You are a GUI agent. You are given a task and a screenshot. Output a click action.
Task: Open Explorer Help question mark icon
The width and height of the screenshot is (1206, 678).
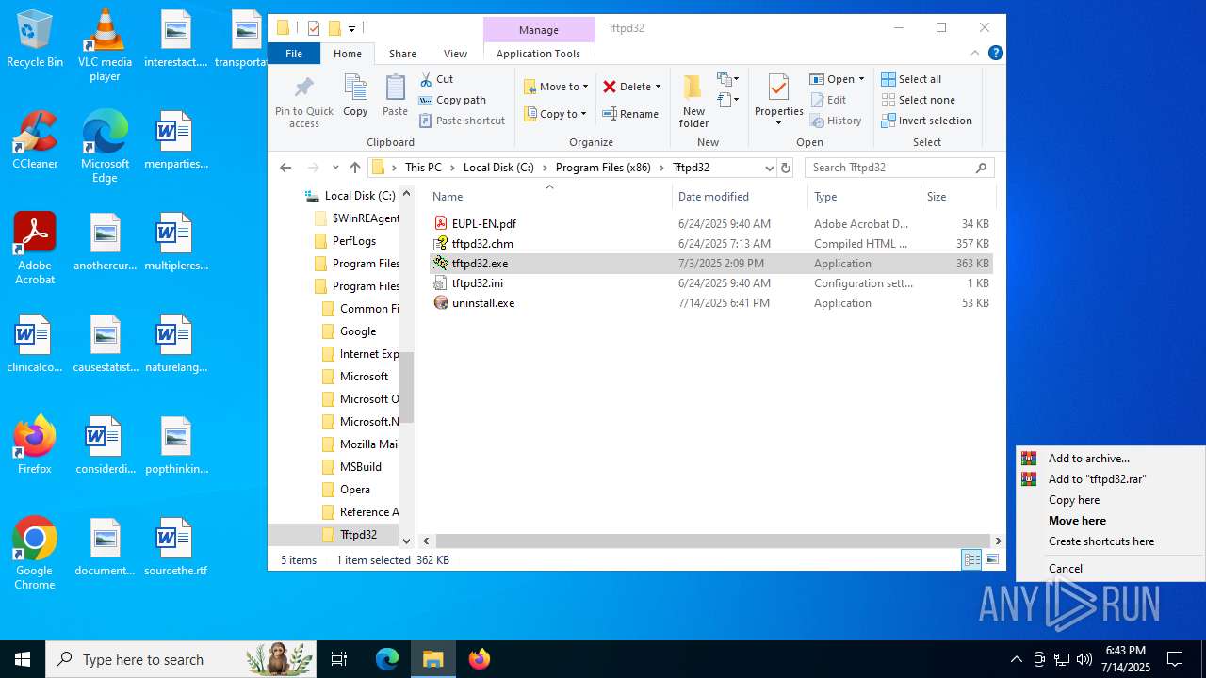[x=995, y=54]
